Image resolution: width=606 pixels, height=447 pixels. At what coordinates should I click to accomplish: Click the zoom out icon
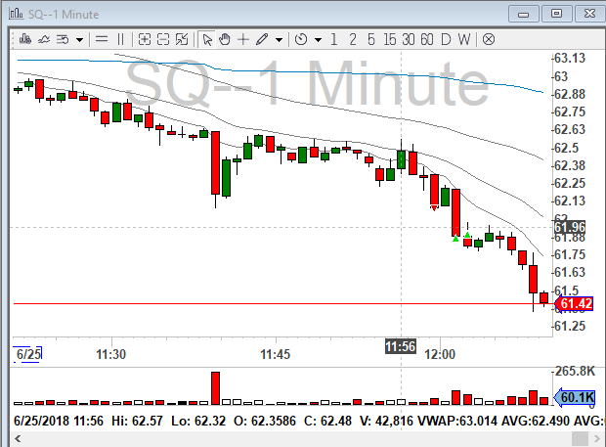[x=163, y=39]
